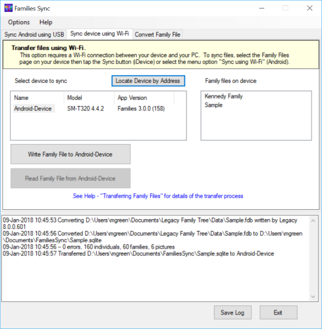Click Read Family File from Android-Device

70,178
